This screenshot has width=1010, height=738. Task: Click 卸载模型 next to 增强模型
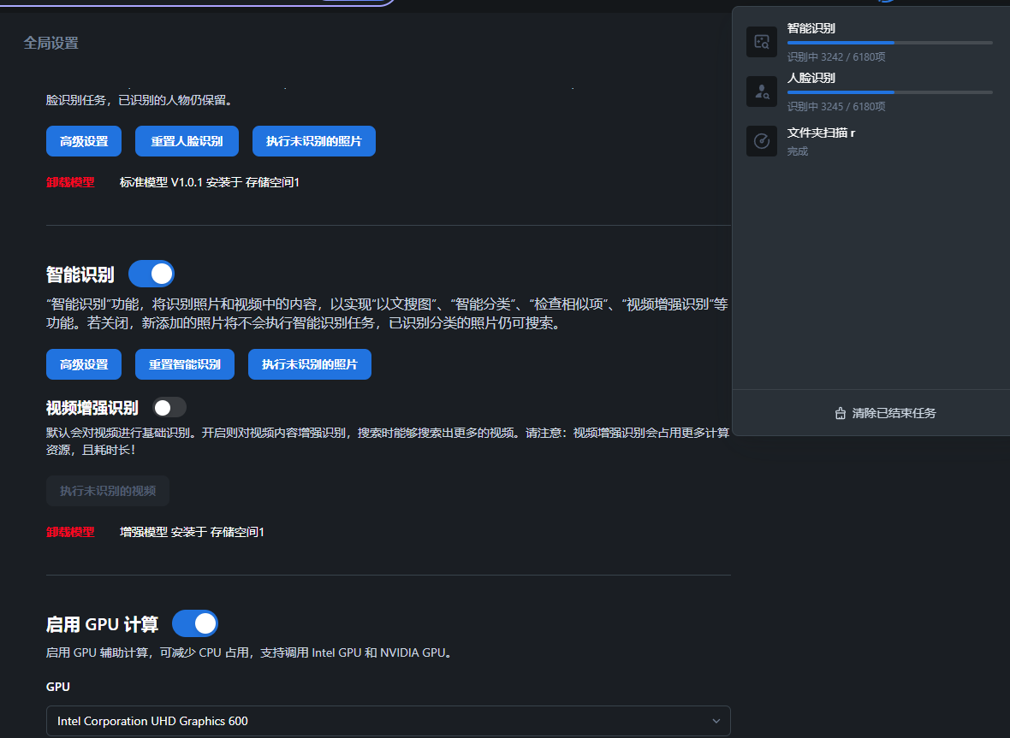(x=70, y=532)
